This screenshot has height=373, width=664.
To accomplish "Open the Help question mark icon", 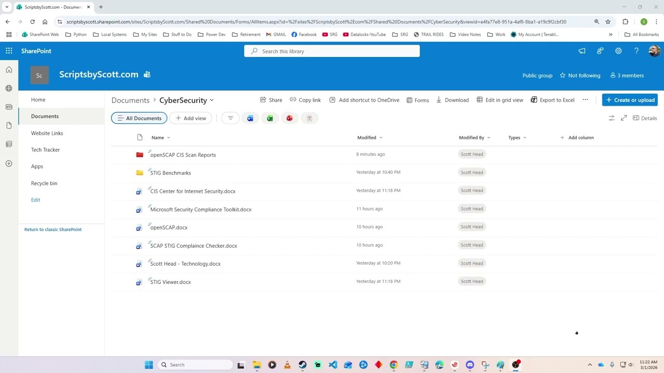I will 637,51.
